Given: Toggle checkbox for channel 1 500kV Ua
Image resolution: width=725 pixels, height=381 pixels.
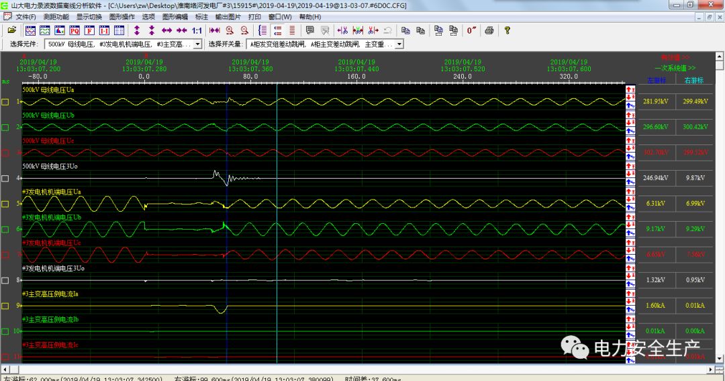Looking at the screenshot, I should [x=5, y=102].
